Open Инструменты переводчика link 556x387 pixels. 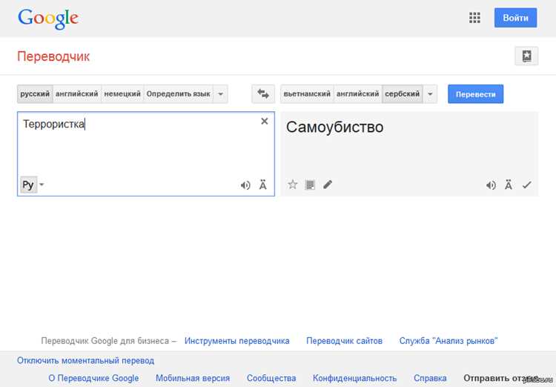[x=237, y=341]
